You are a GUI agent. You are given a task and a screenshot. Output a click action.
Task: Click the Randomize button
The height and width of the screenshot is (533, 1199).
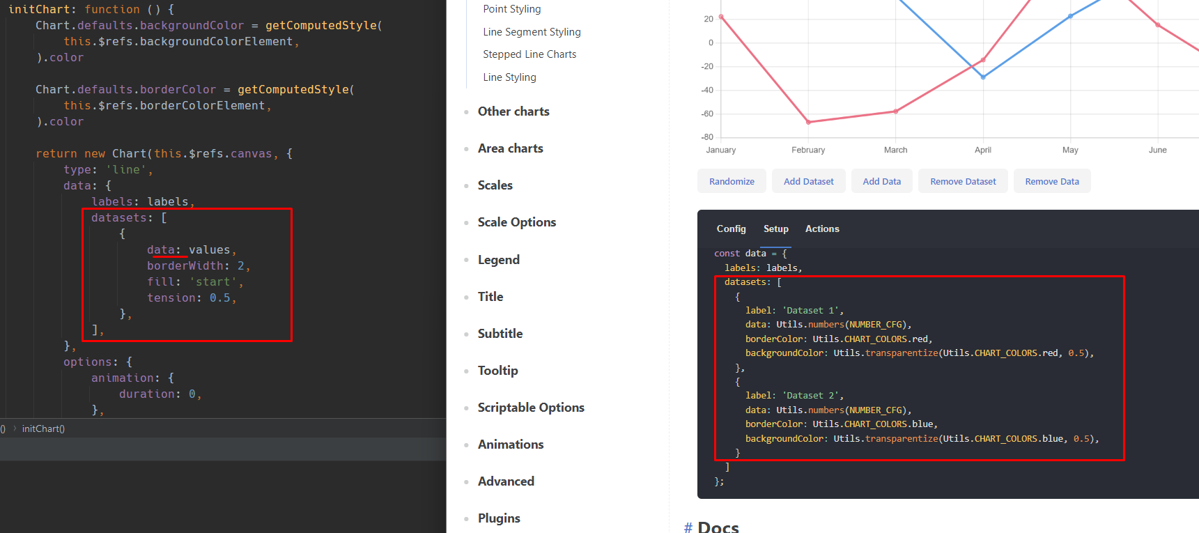click(x=732, y=181)
